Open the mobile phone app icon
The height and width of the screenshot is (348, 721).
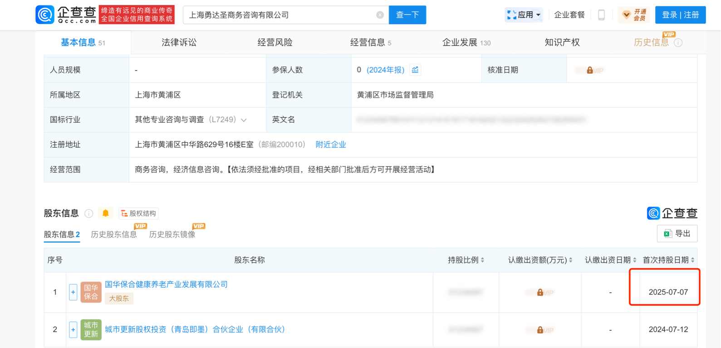[x=601, y=15]
